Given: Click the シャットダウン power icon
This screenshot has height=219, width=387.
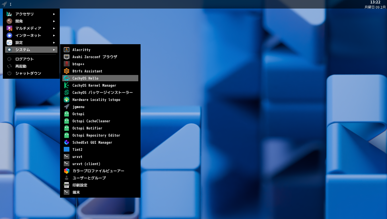Looking at the screenshot, I should pyautogui.click(x=9, y=73).
